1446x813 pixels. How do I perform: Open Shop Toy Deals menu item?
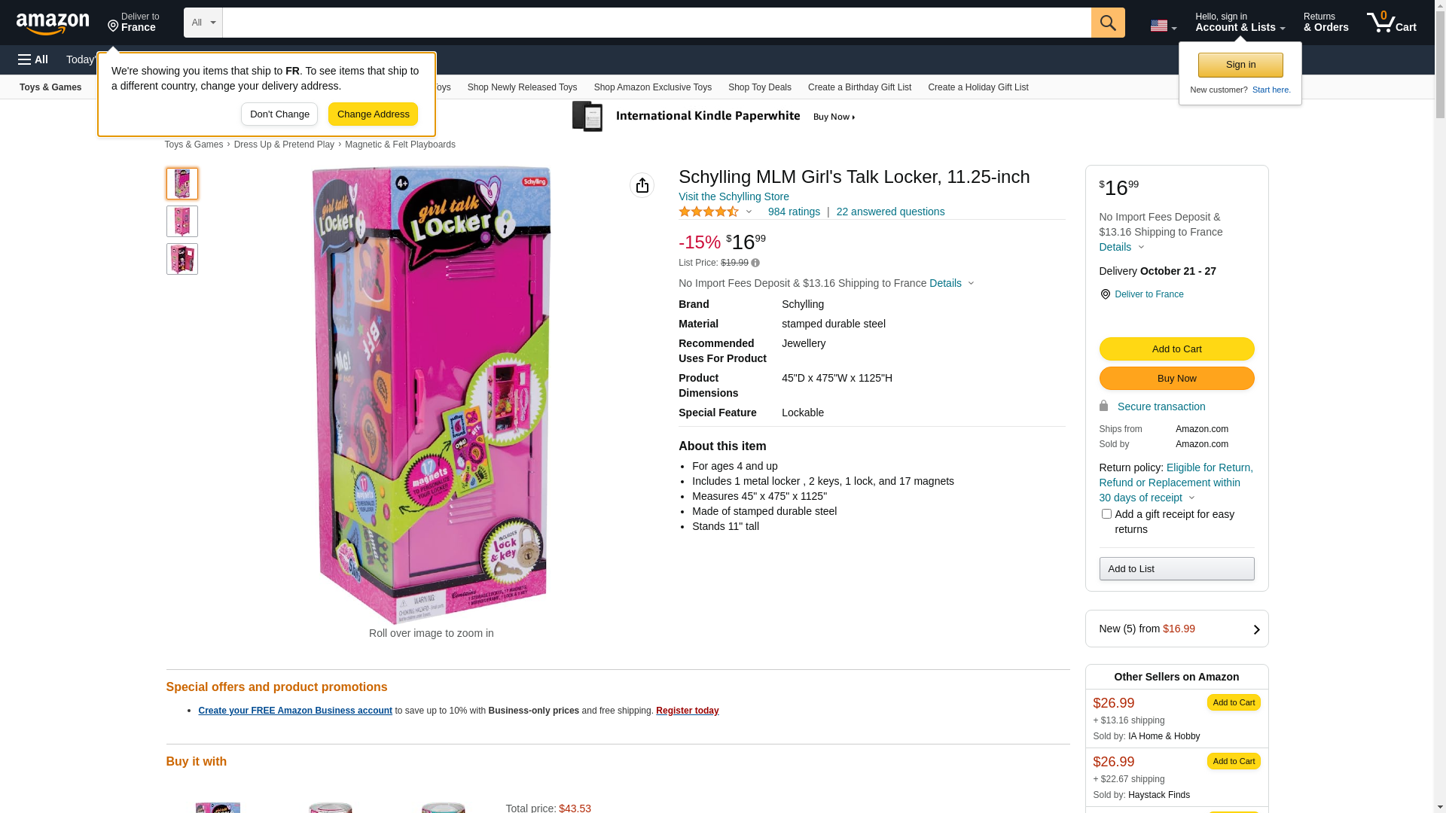click(759, 87)
